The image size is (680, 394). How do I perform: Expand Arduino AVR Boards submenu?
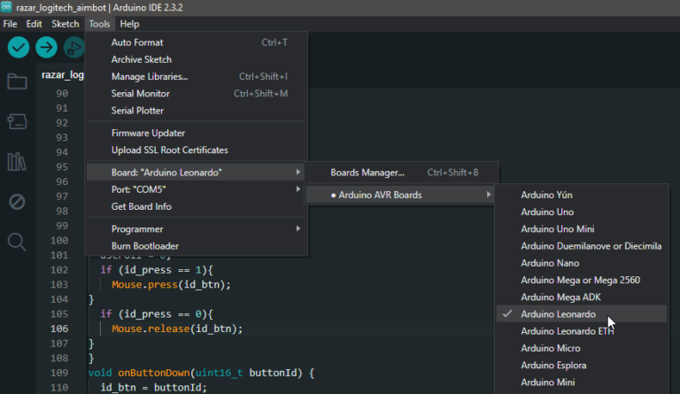tap(402, 195)
